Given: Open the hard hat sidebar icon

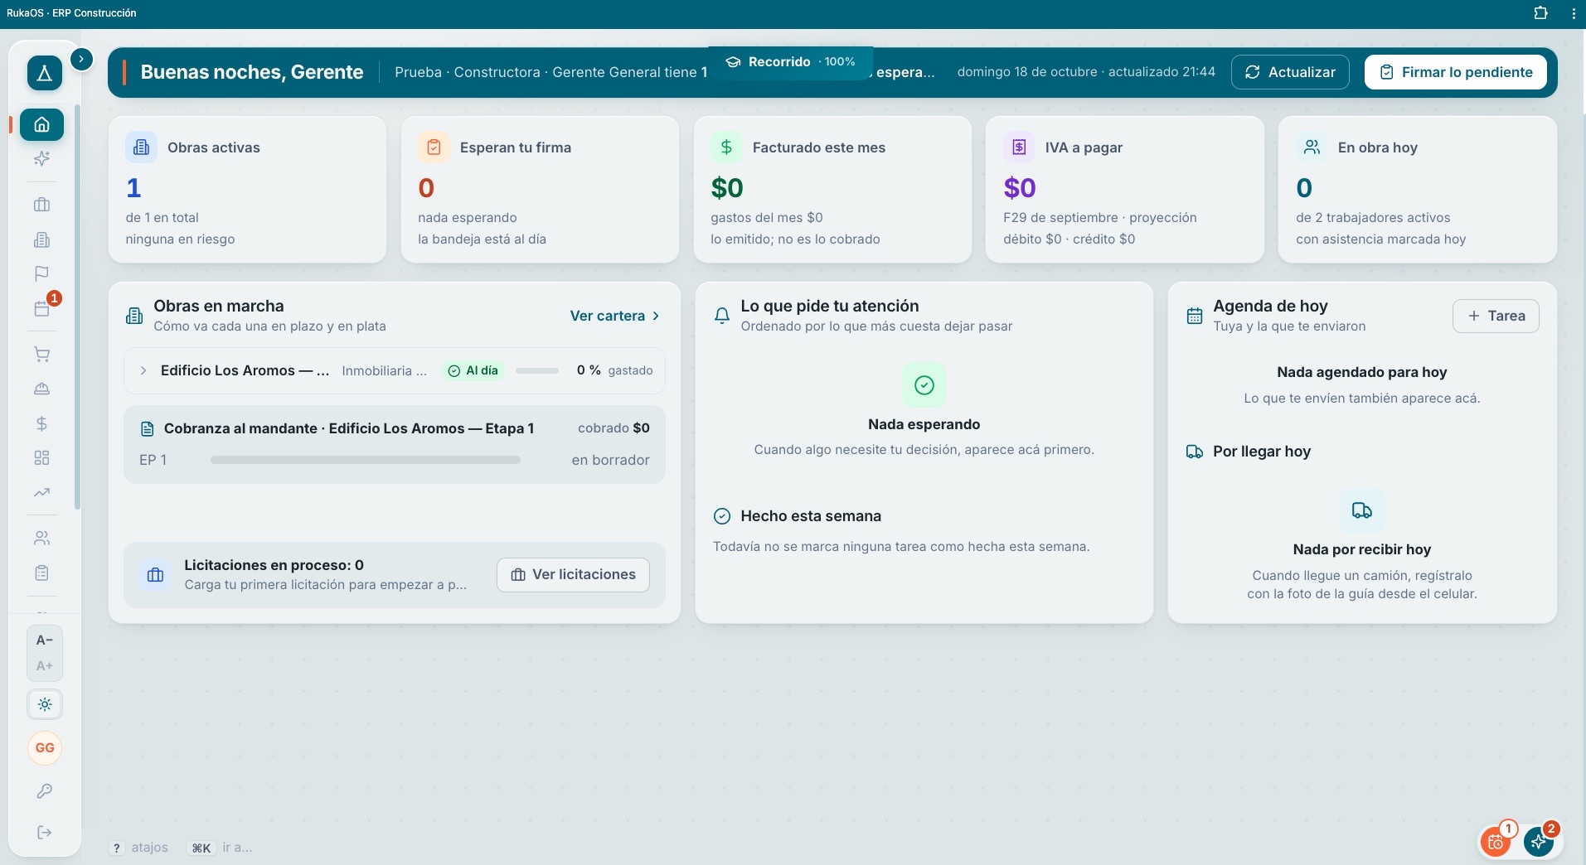Looking at the screenshot, I should tap(41, 389).
